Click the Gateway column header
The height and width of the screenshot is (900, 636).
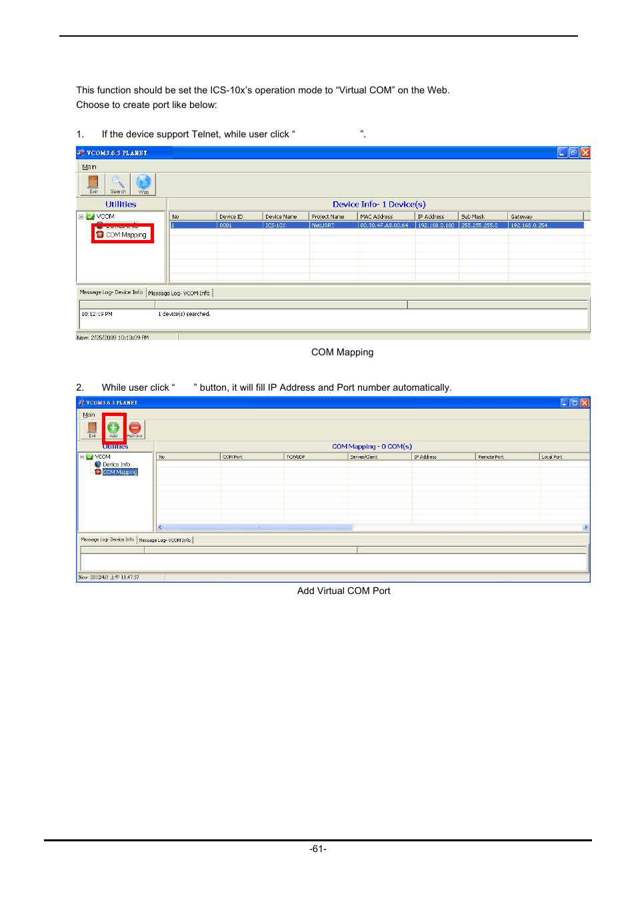546,217
